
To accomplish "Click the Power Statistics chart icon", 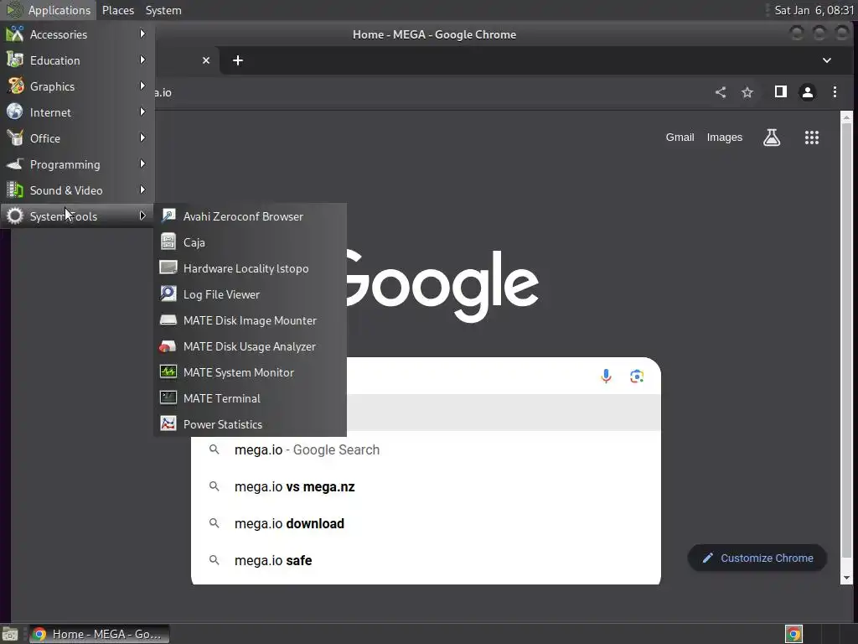I will (168, 423).
